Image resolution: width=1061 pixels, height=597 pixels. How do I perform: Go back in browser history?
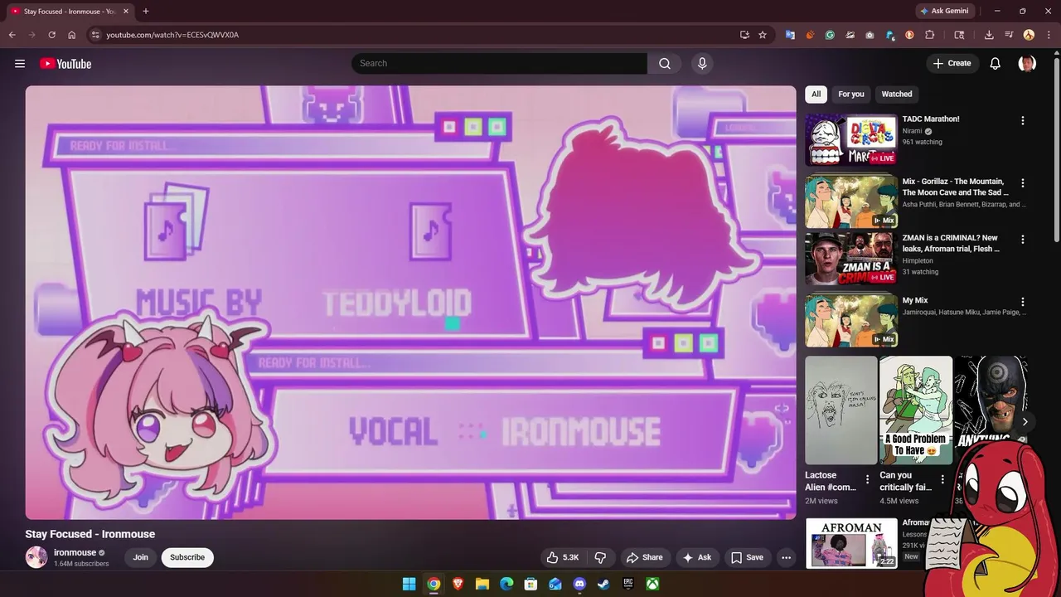[12, 35]
